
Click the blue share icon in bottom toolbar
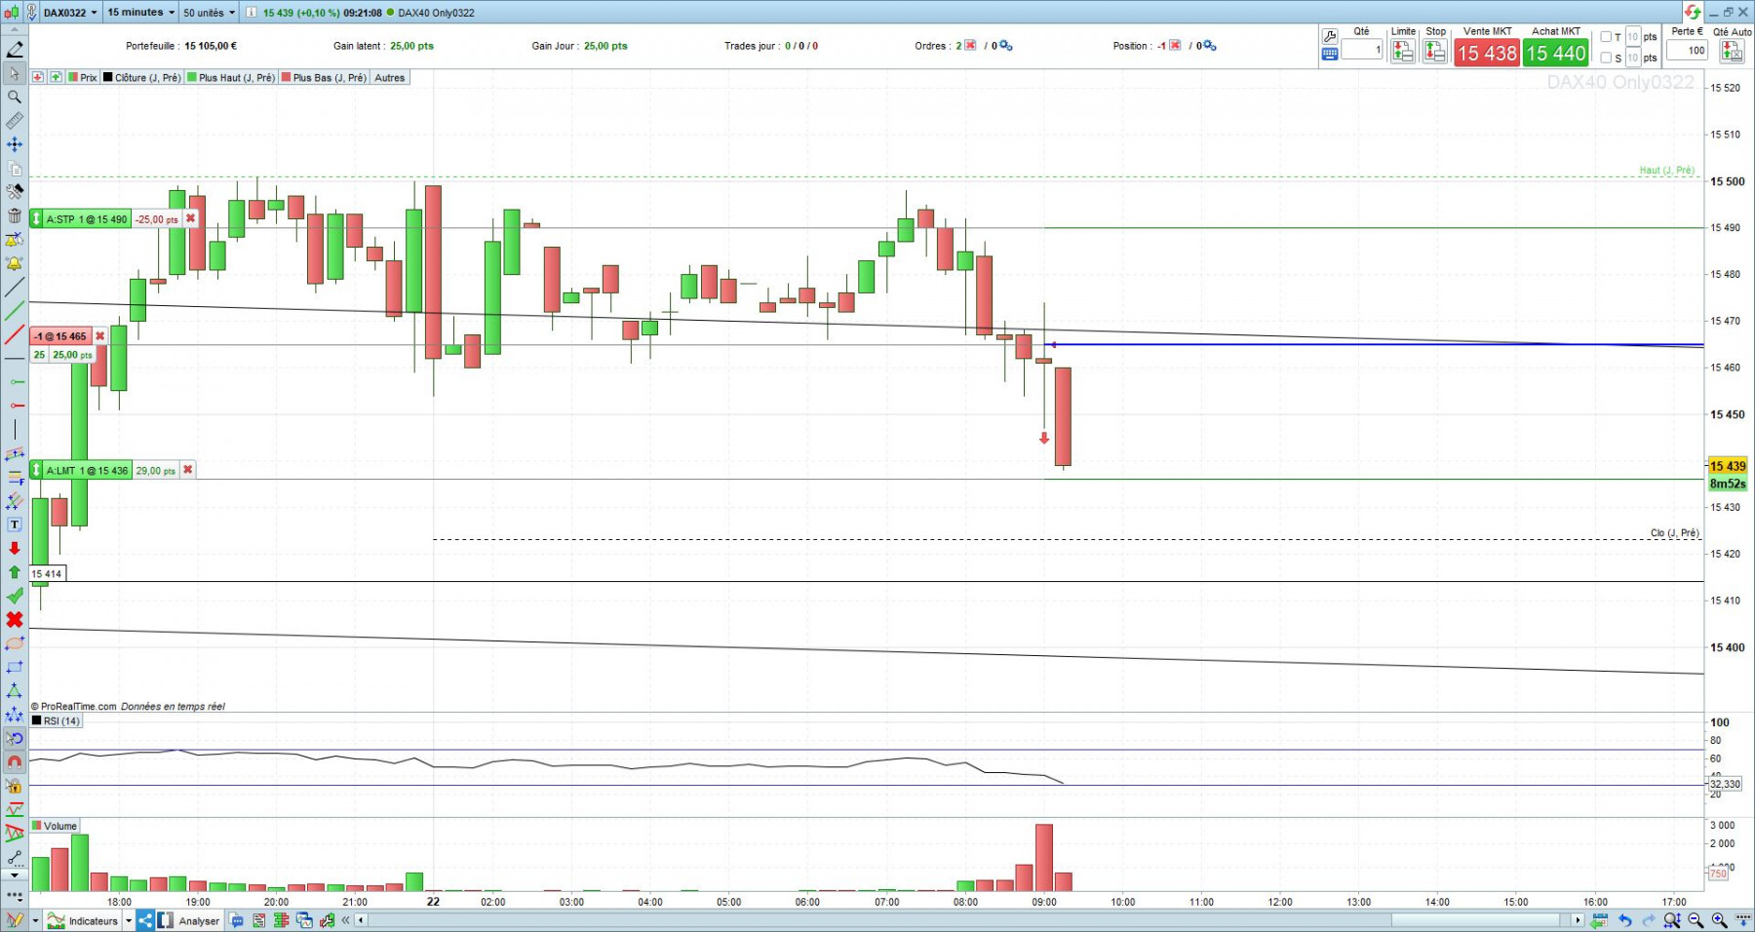144,920
